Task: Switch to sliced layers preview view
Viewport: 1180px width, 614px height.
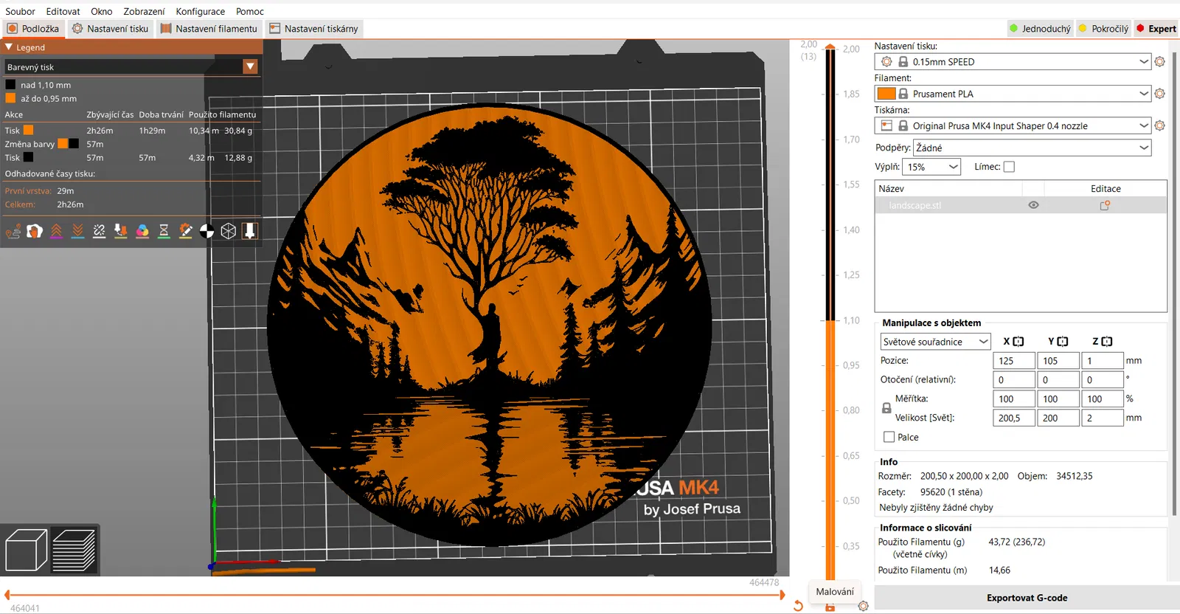Action: pos(74,551)
